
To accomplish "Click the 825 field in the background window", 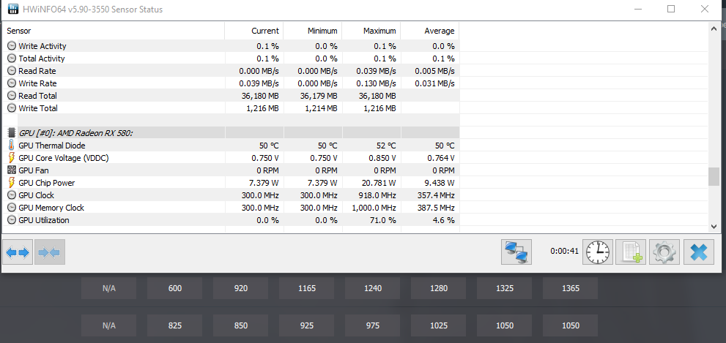I will tap(175, 325).
